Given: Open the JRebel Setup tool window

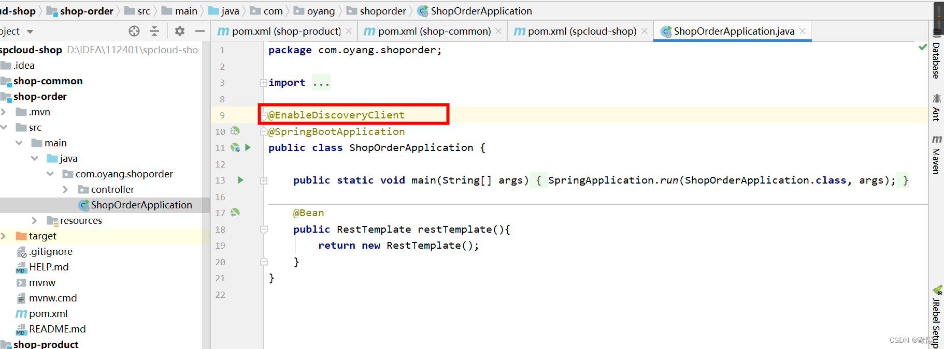Looking at the screenshot, I should tap(936, 316).
